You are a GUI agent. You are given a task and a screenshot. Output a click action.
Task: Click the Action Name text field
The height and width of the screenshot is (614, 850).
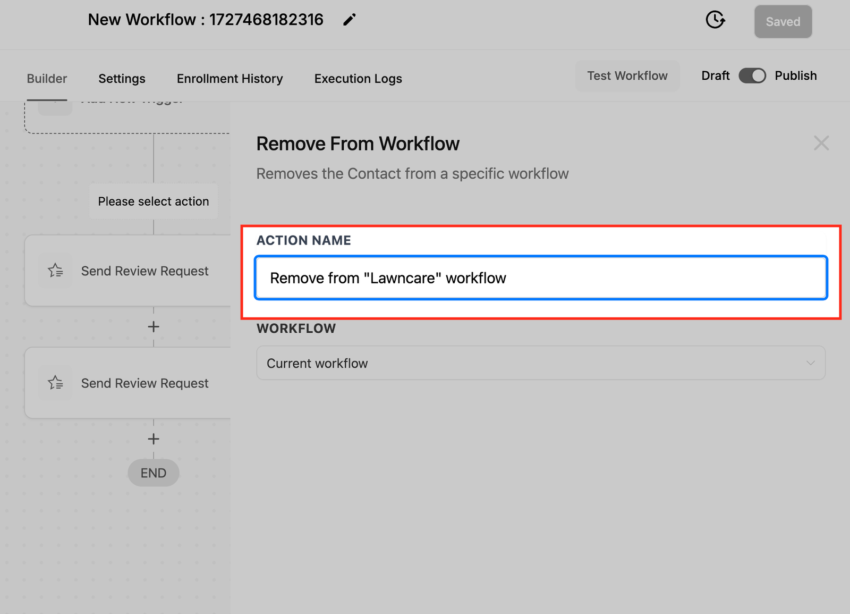540,278
